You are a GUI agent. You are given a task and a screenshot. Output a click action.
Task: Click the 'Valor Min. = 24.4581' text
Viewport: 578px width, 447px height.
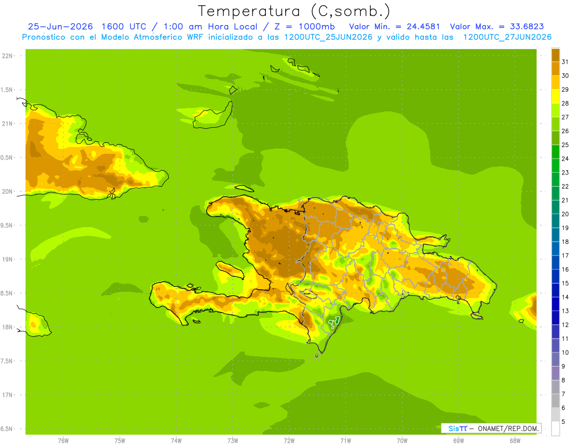click(x=394, y=27)
